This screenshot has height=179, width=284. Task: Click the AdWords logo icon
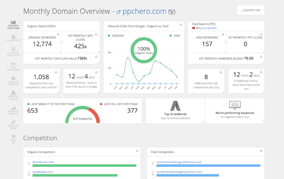click(175, 106)
